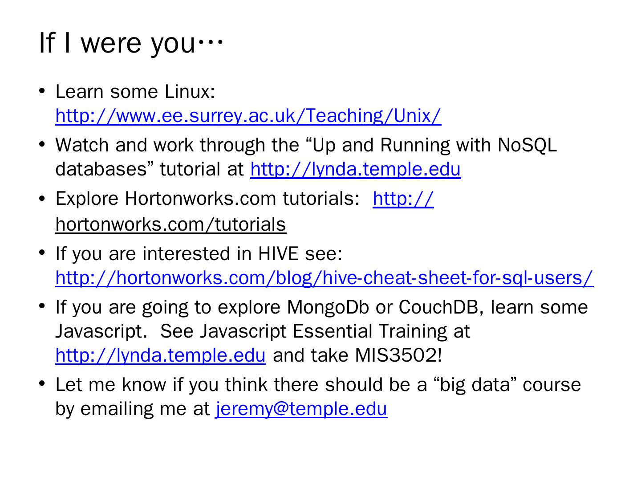641x481 pixels.
Task: Click the blue "http://" Hortonworks link
Action: [x=403, y=199]
